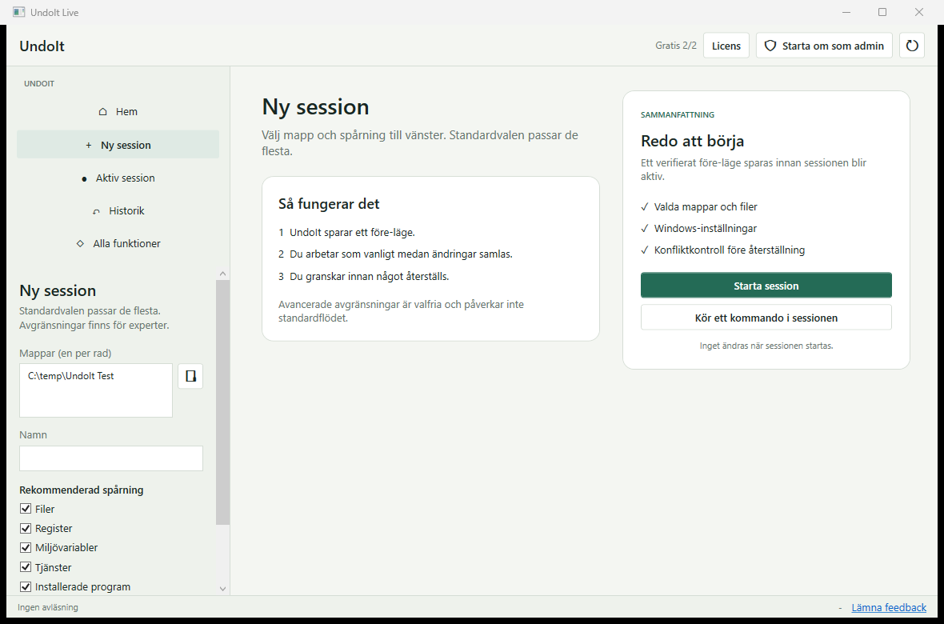Uncheck the Register tracking checkbox

(x=26, y=528)
